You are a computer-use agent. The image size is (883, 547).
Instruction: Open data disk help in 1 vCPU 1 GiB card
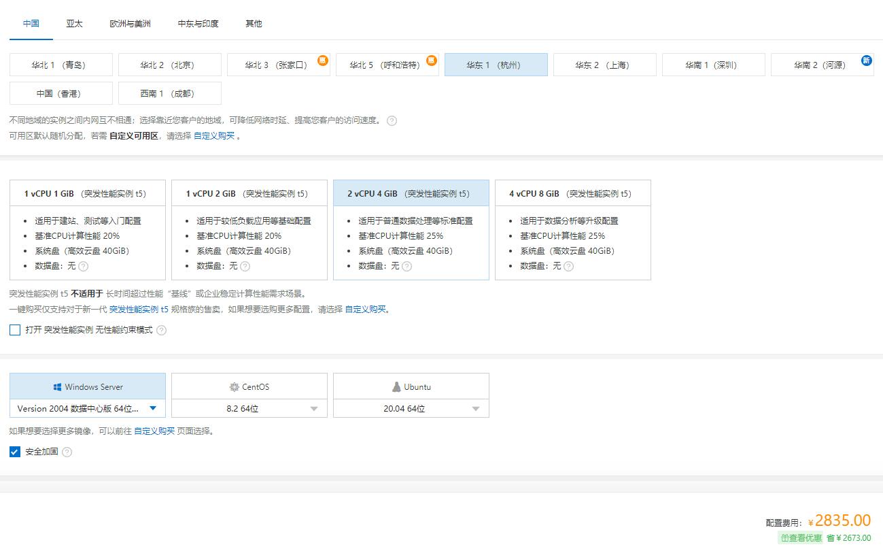[x=84, y=266]
